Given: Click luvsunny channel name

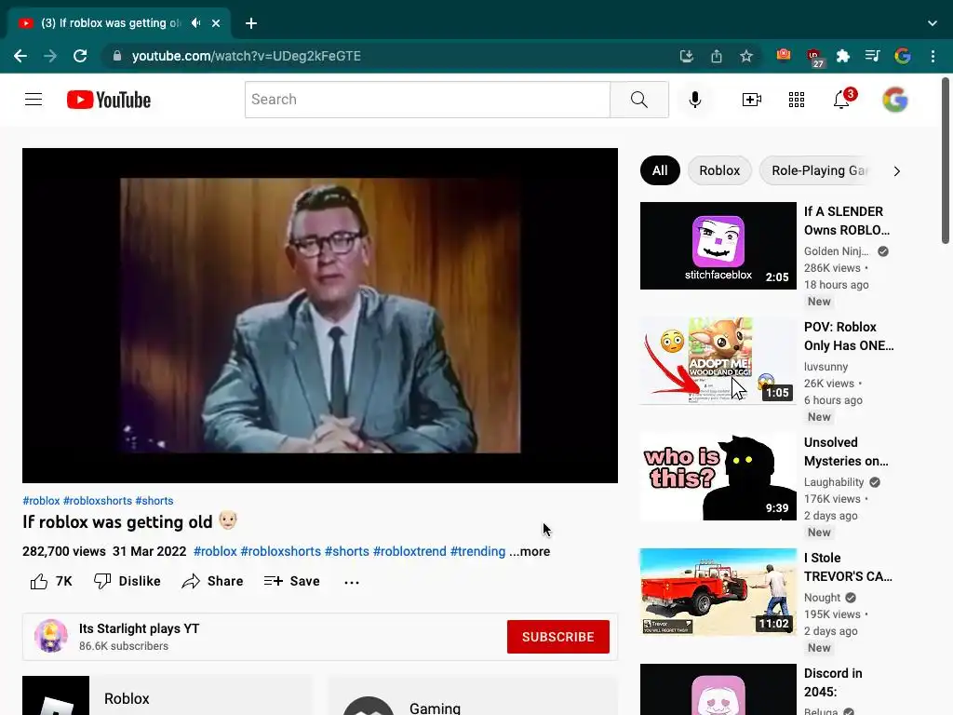Looking at the screenshot, I should click(x=826, y=367).
